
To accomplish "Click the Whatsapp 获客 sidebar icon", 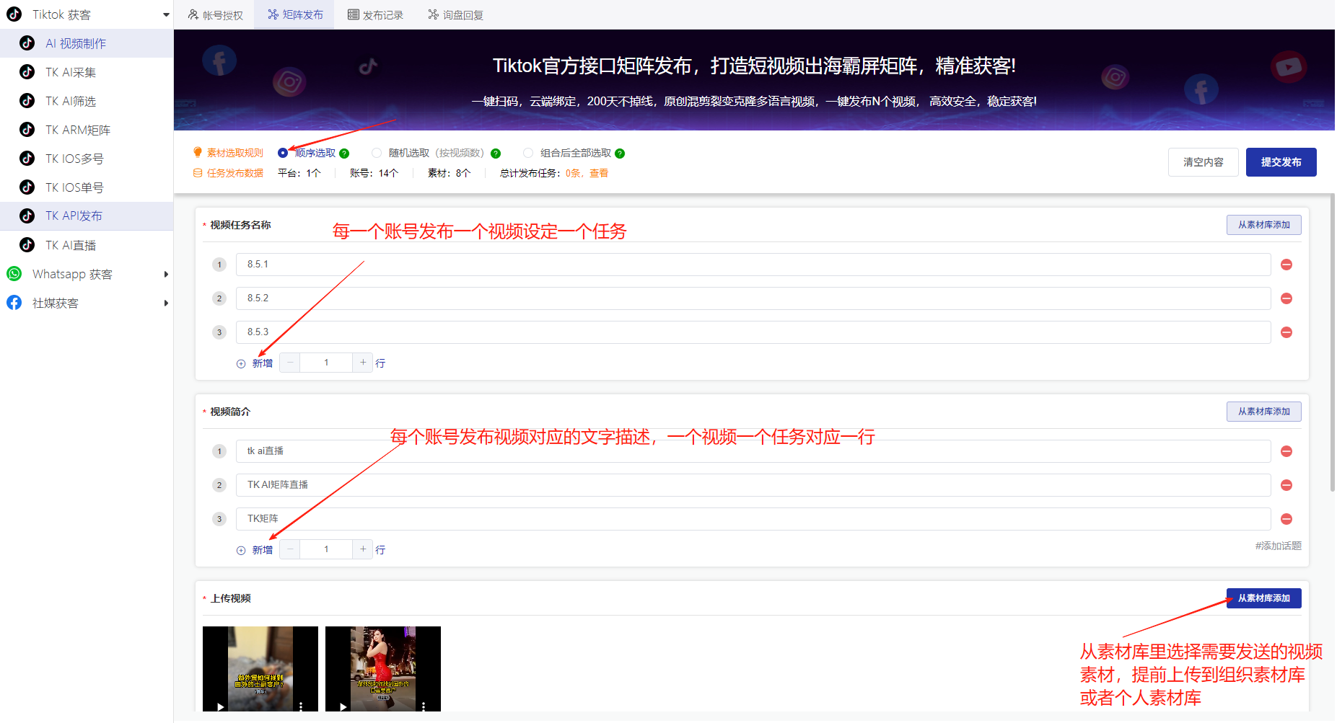I will [14, 274].
